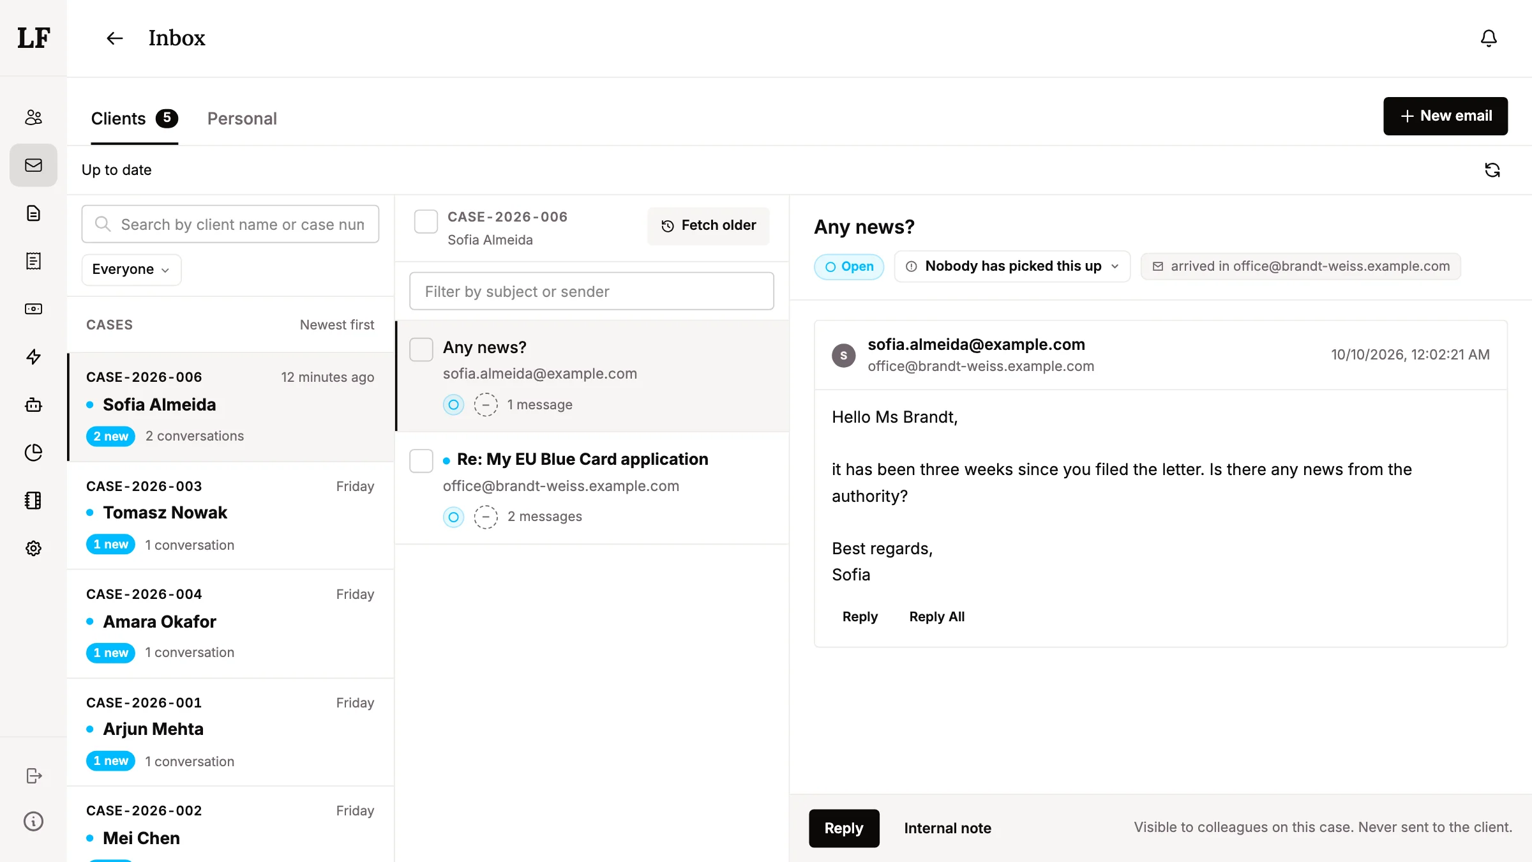Click the Open status badge
This screenshot has height=862, width=1532.
(849, 267)
